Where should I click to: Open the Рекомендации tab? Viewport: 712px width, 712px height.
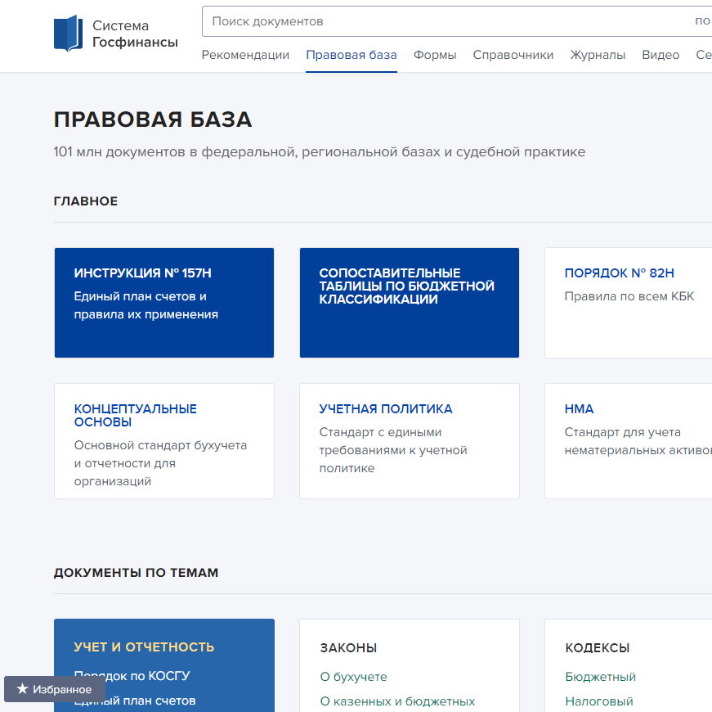tap(245, 55)
